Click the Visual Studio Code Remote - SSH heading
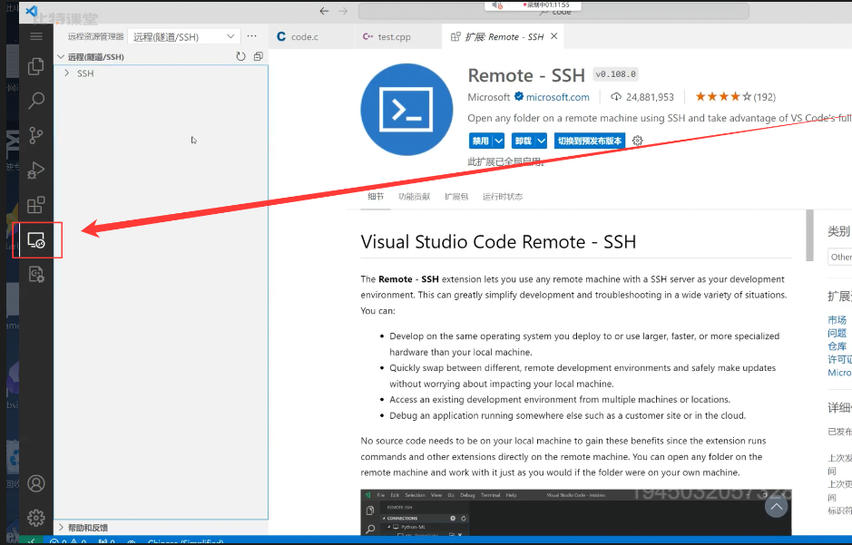The width and height of the screenshot is (852, 545). pos(498,241)
